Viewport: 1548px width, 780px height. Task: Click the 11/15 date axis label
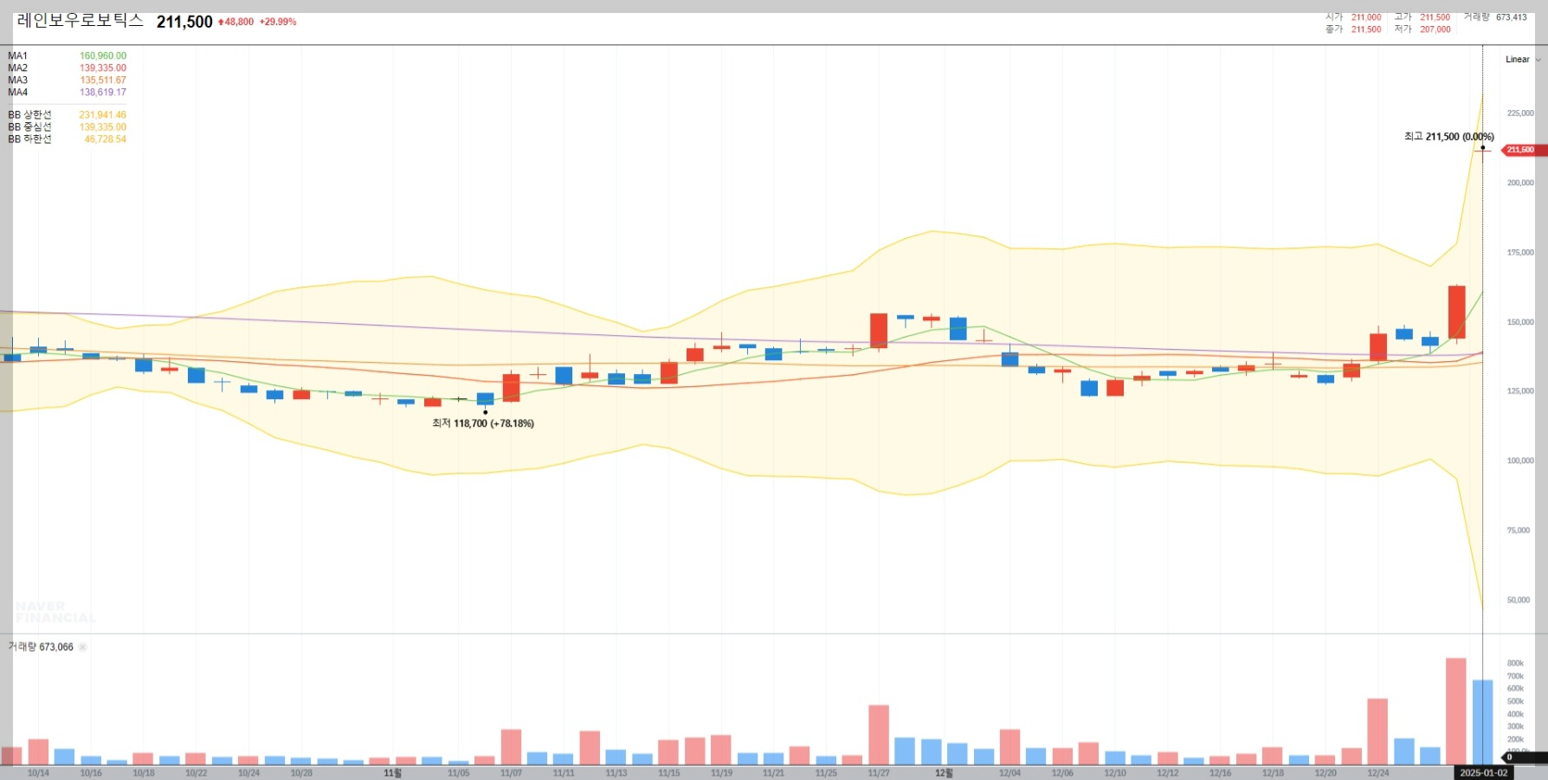tap(668, 773)
